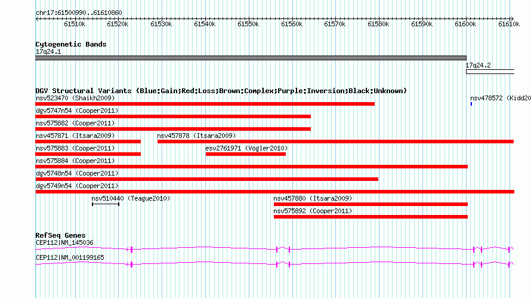Open the CEP112|NM_145036 gene label
The image size is (531, 298).
(x=64, y=242)
